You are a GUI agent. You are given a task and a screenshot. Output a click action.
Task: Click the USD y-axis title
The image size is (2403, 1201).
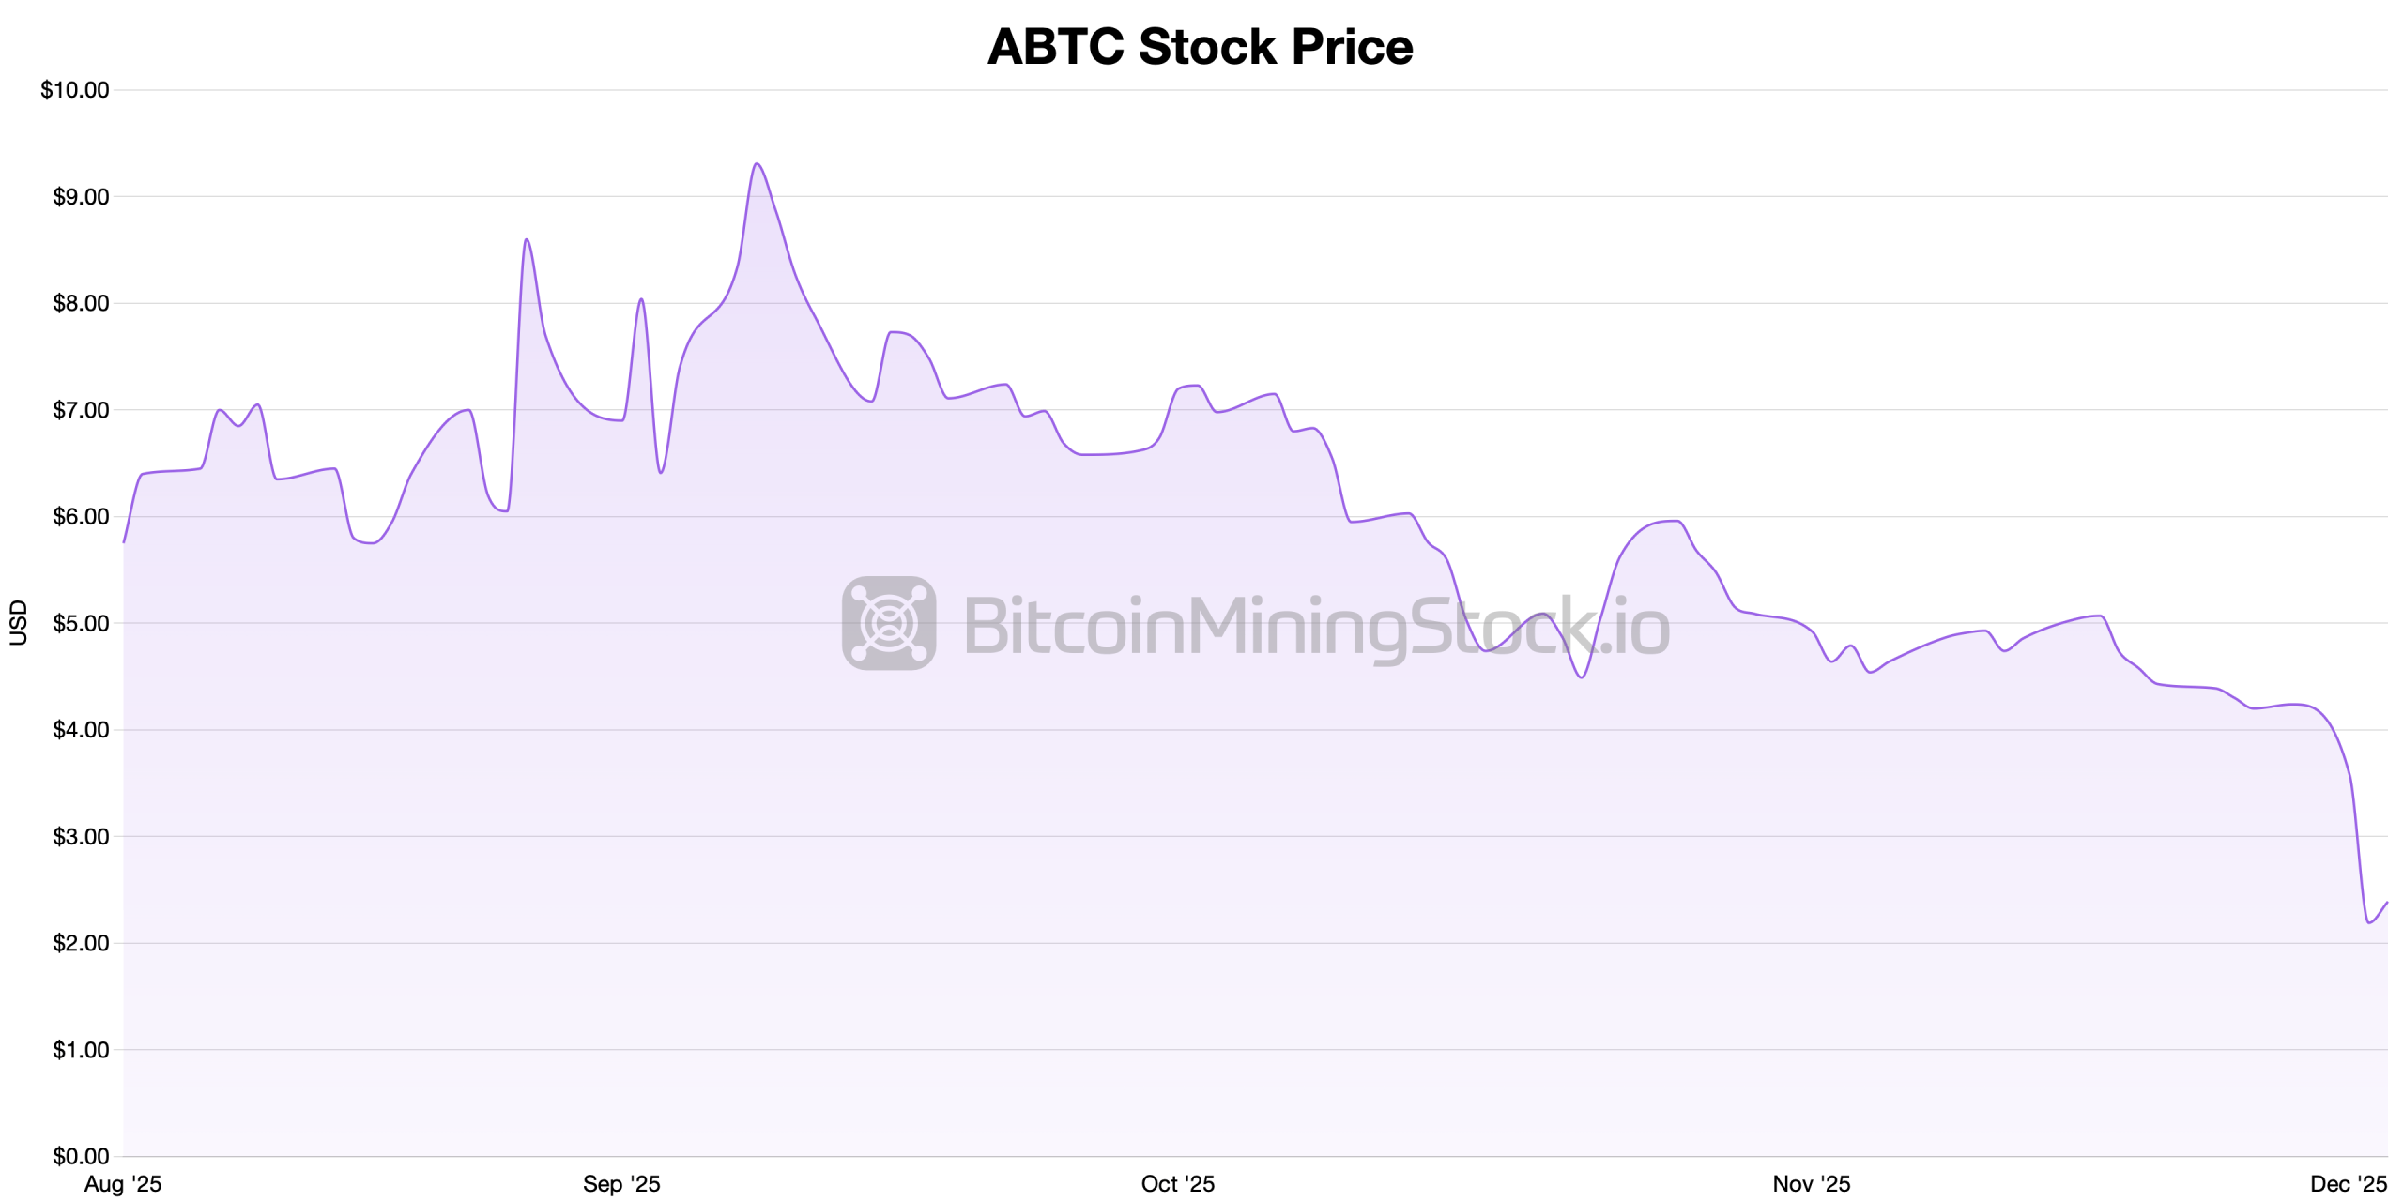[x=19, y=622]
